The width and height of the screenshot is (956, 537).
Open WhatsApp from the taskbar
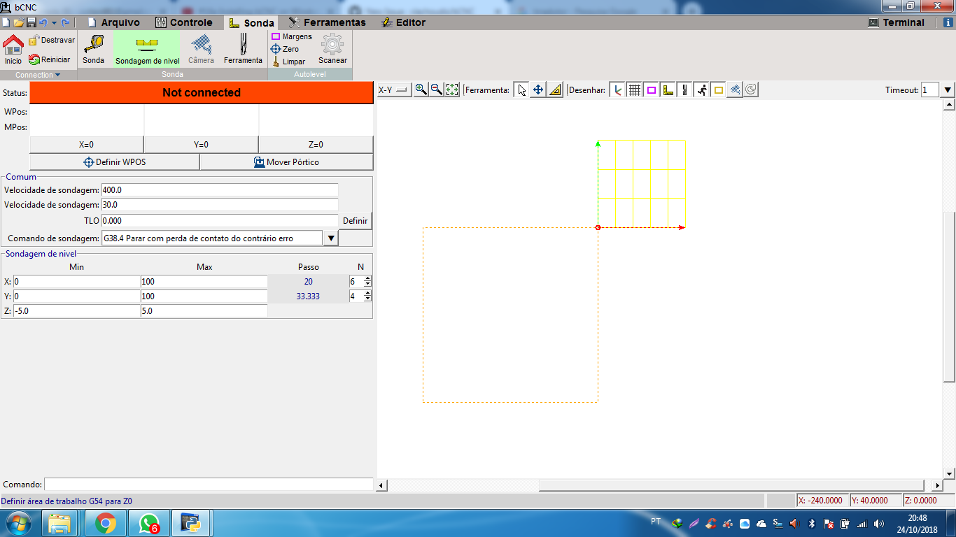149,523
